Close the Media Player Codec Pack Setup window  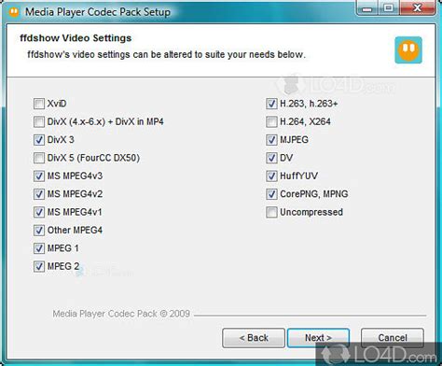(x=418, y=8)
